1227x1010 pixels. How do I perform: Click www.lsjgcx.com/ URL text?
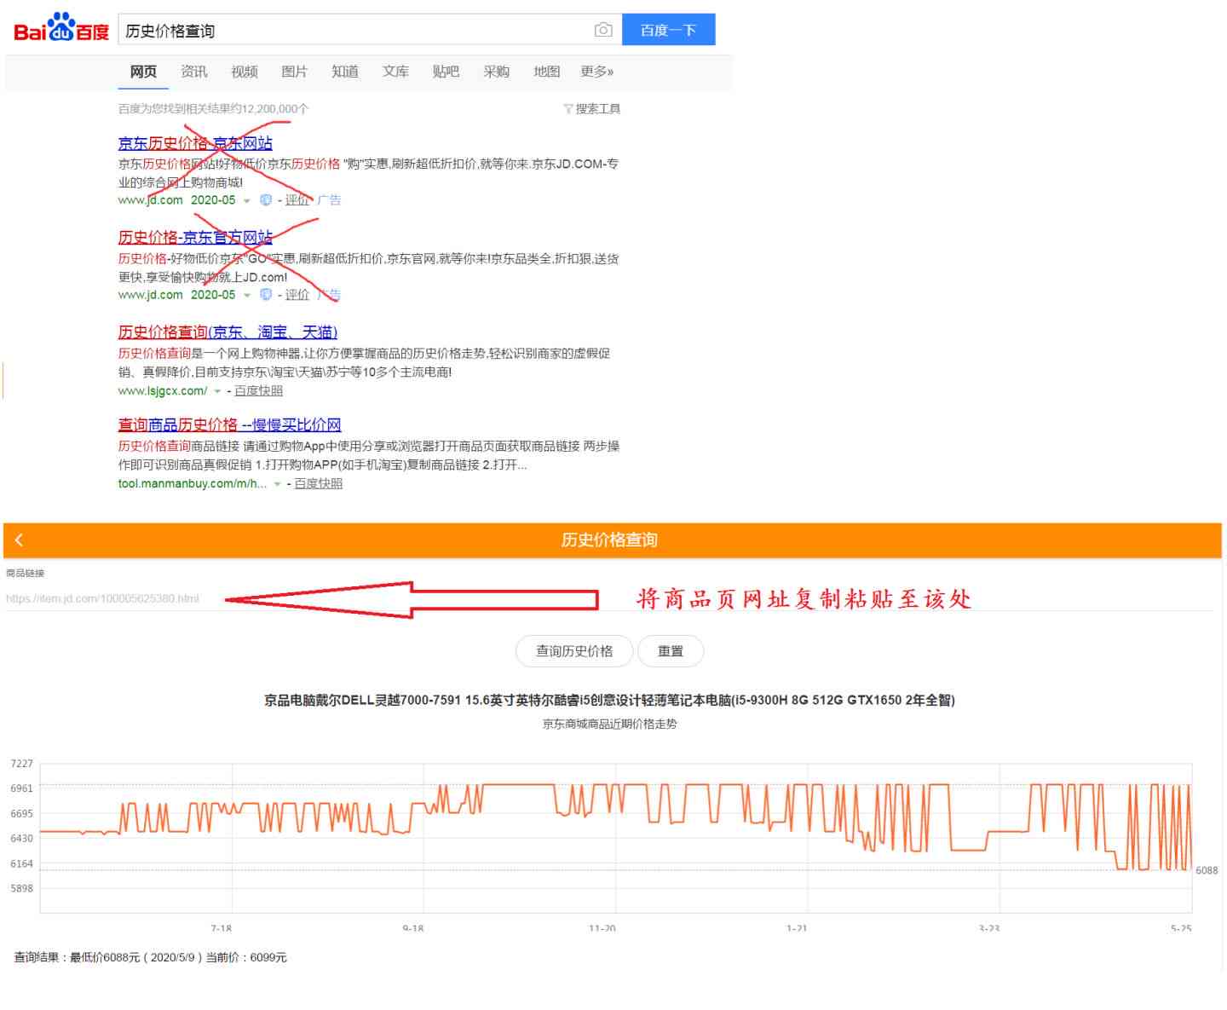pos(163,390)
